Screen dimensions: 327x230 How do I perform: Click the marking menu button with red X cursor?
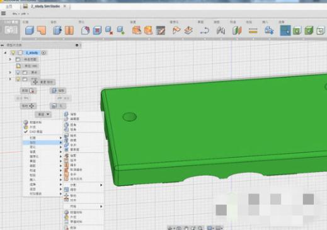coord(28,91)
